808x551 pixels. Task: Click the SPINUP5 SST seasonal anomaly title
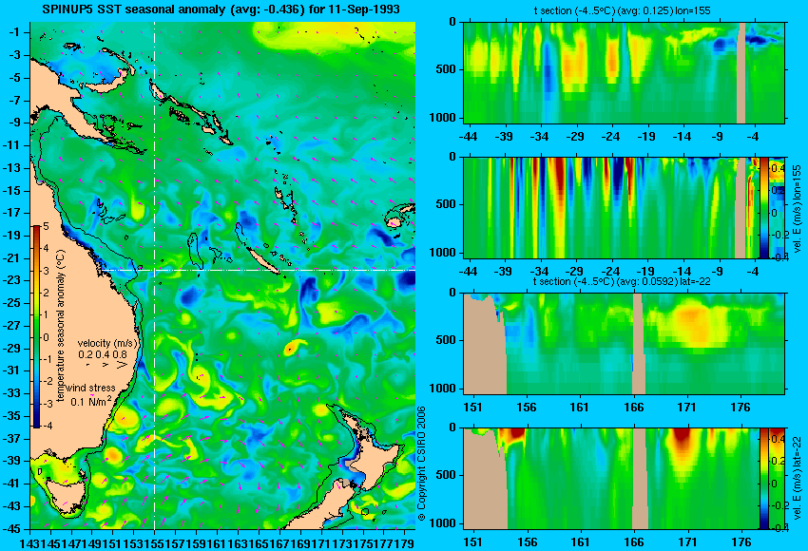pyautogui.click(x=221, y=9)
